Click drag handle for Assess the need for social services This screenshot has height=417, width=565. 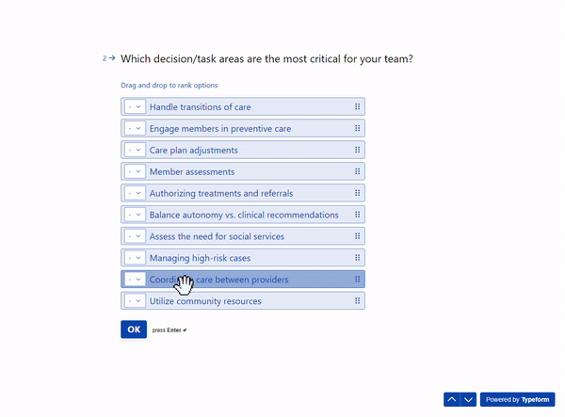click(357, 236)
